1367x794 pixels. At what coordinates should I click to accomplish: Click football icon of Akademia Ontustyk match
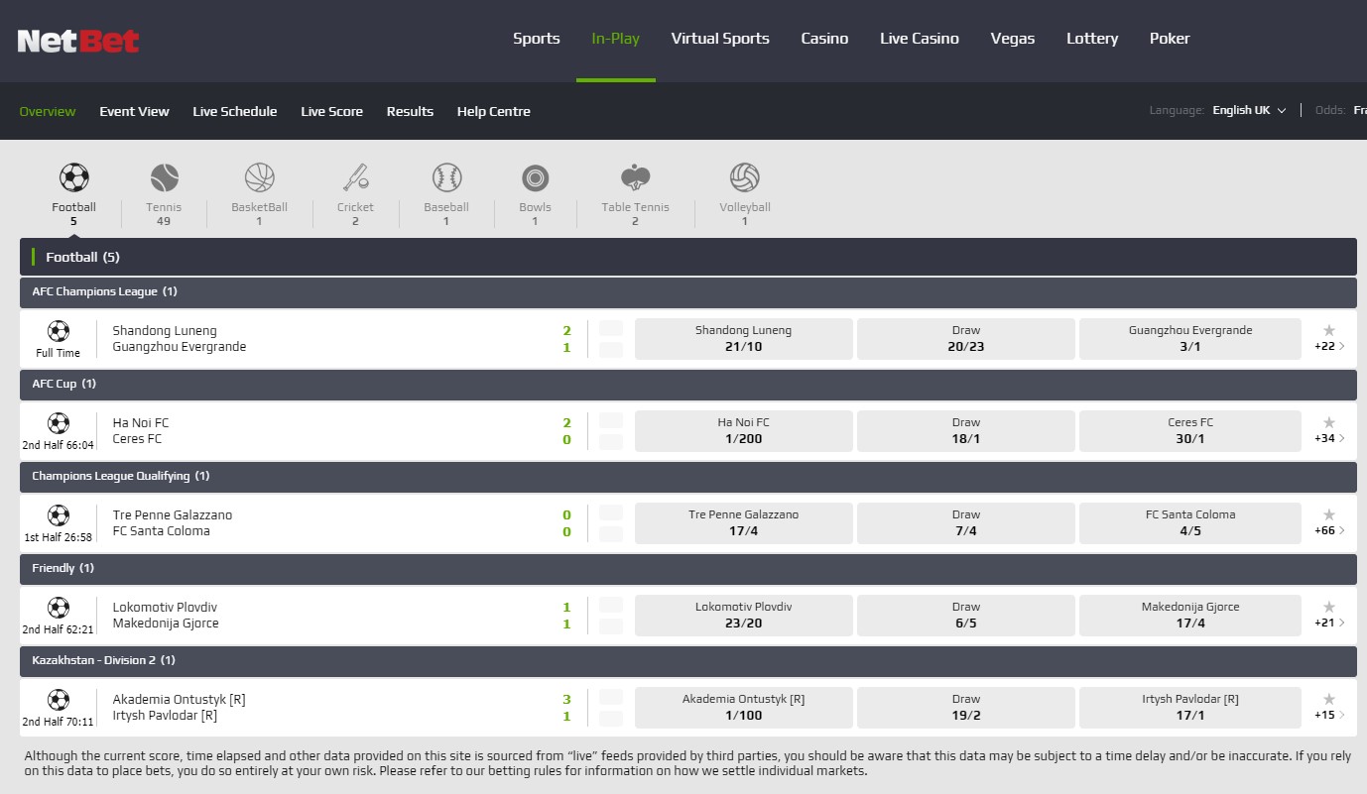59,700
